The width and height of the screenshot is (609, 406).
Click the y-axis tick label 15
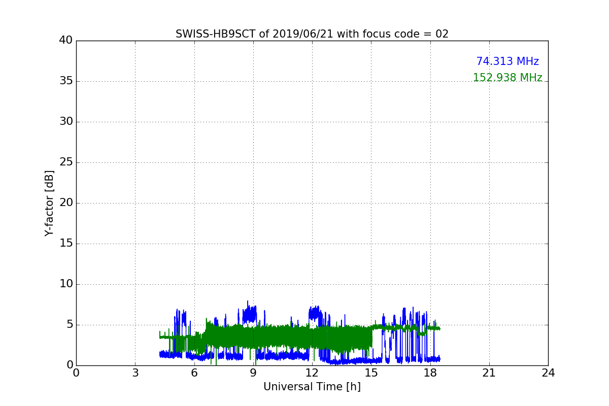66,244
